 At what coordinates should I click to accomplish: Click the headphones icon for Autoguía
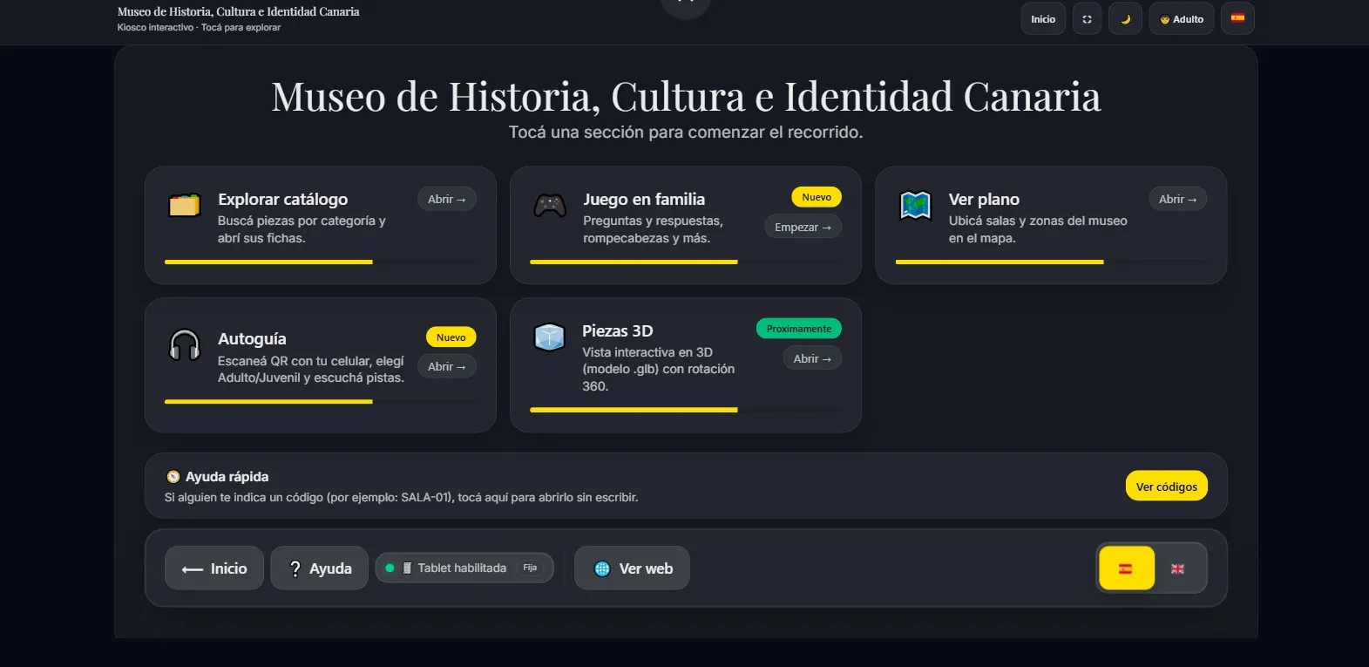185,345
